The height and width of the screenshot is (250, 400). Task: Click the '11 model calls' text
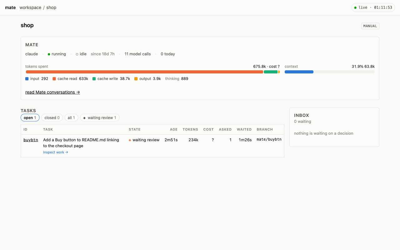(x=137, y=54)
